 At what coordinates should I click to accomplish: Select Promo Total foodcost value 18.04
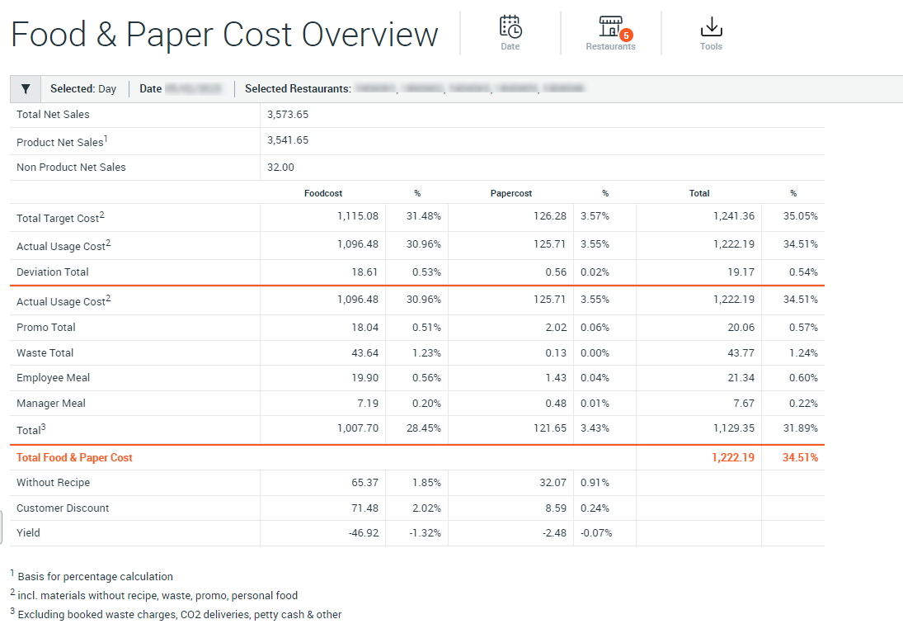(x=365, y=328)
